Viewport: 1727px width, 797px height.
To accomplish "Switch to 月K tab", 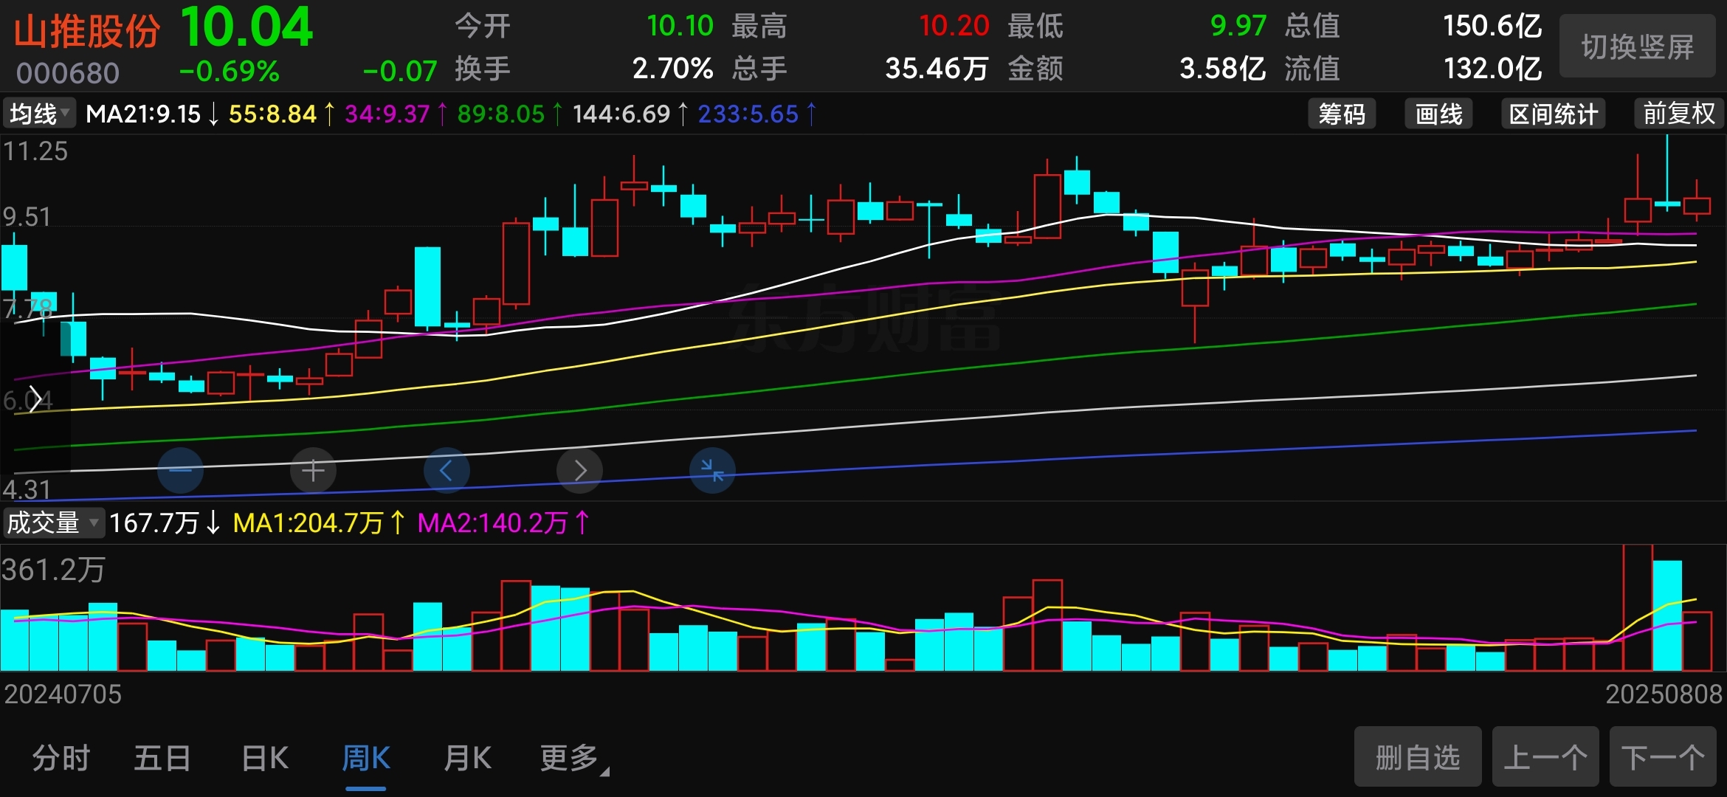I will click(468, 758).
